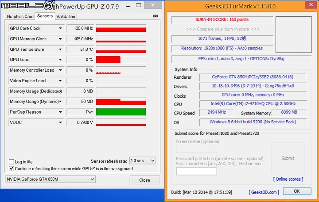This screenshot has height=202, width=319.
Task: Close the FurMark window
Action: coord(311,5)
